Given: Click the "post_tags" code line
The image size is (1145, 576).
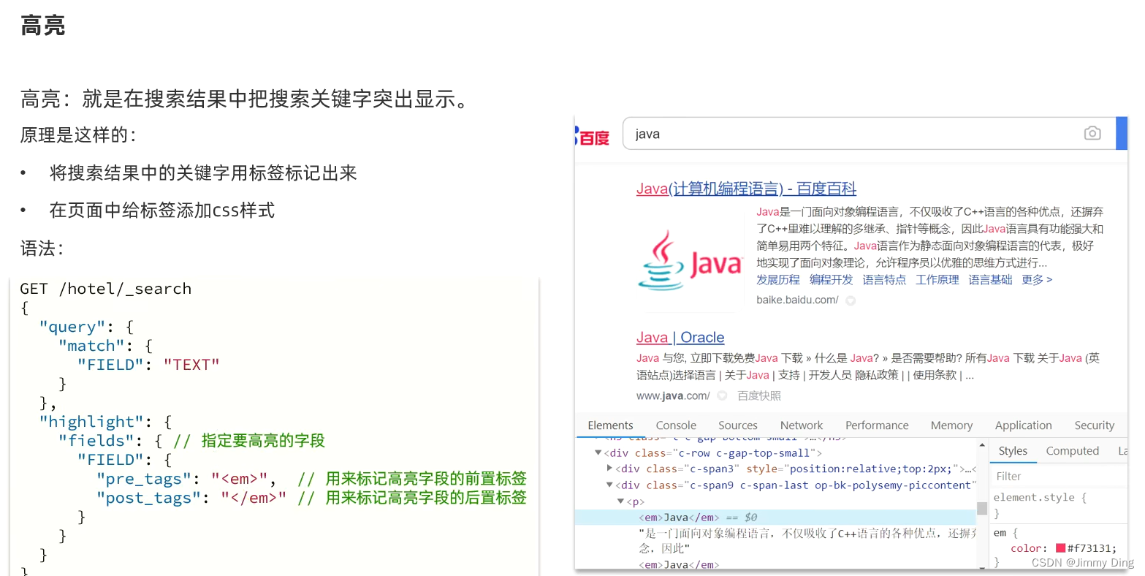Looking at the screenshot, I should pos(311,498).
